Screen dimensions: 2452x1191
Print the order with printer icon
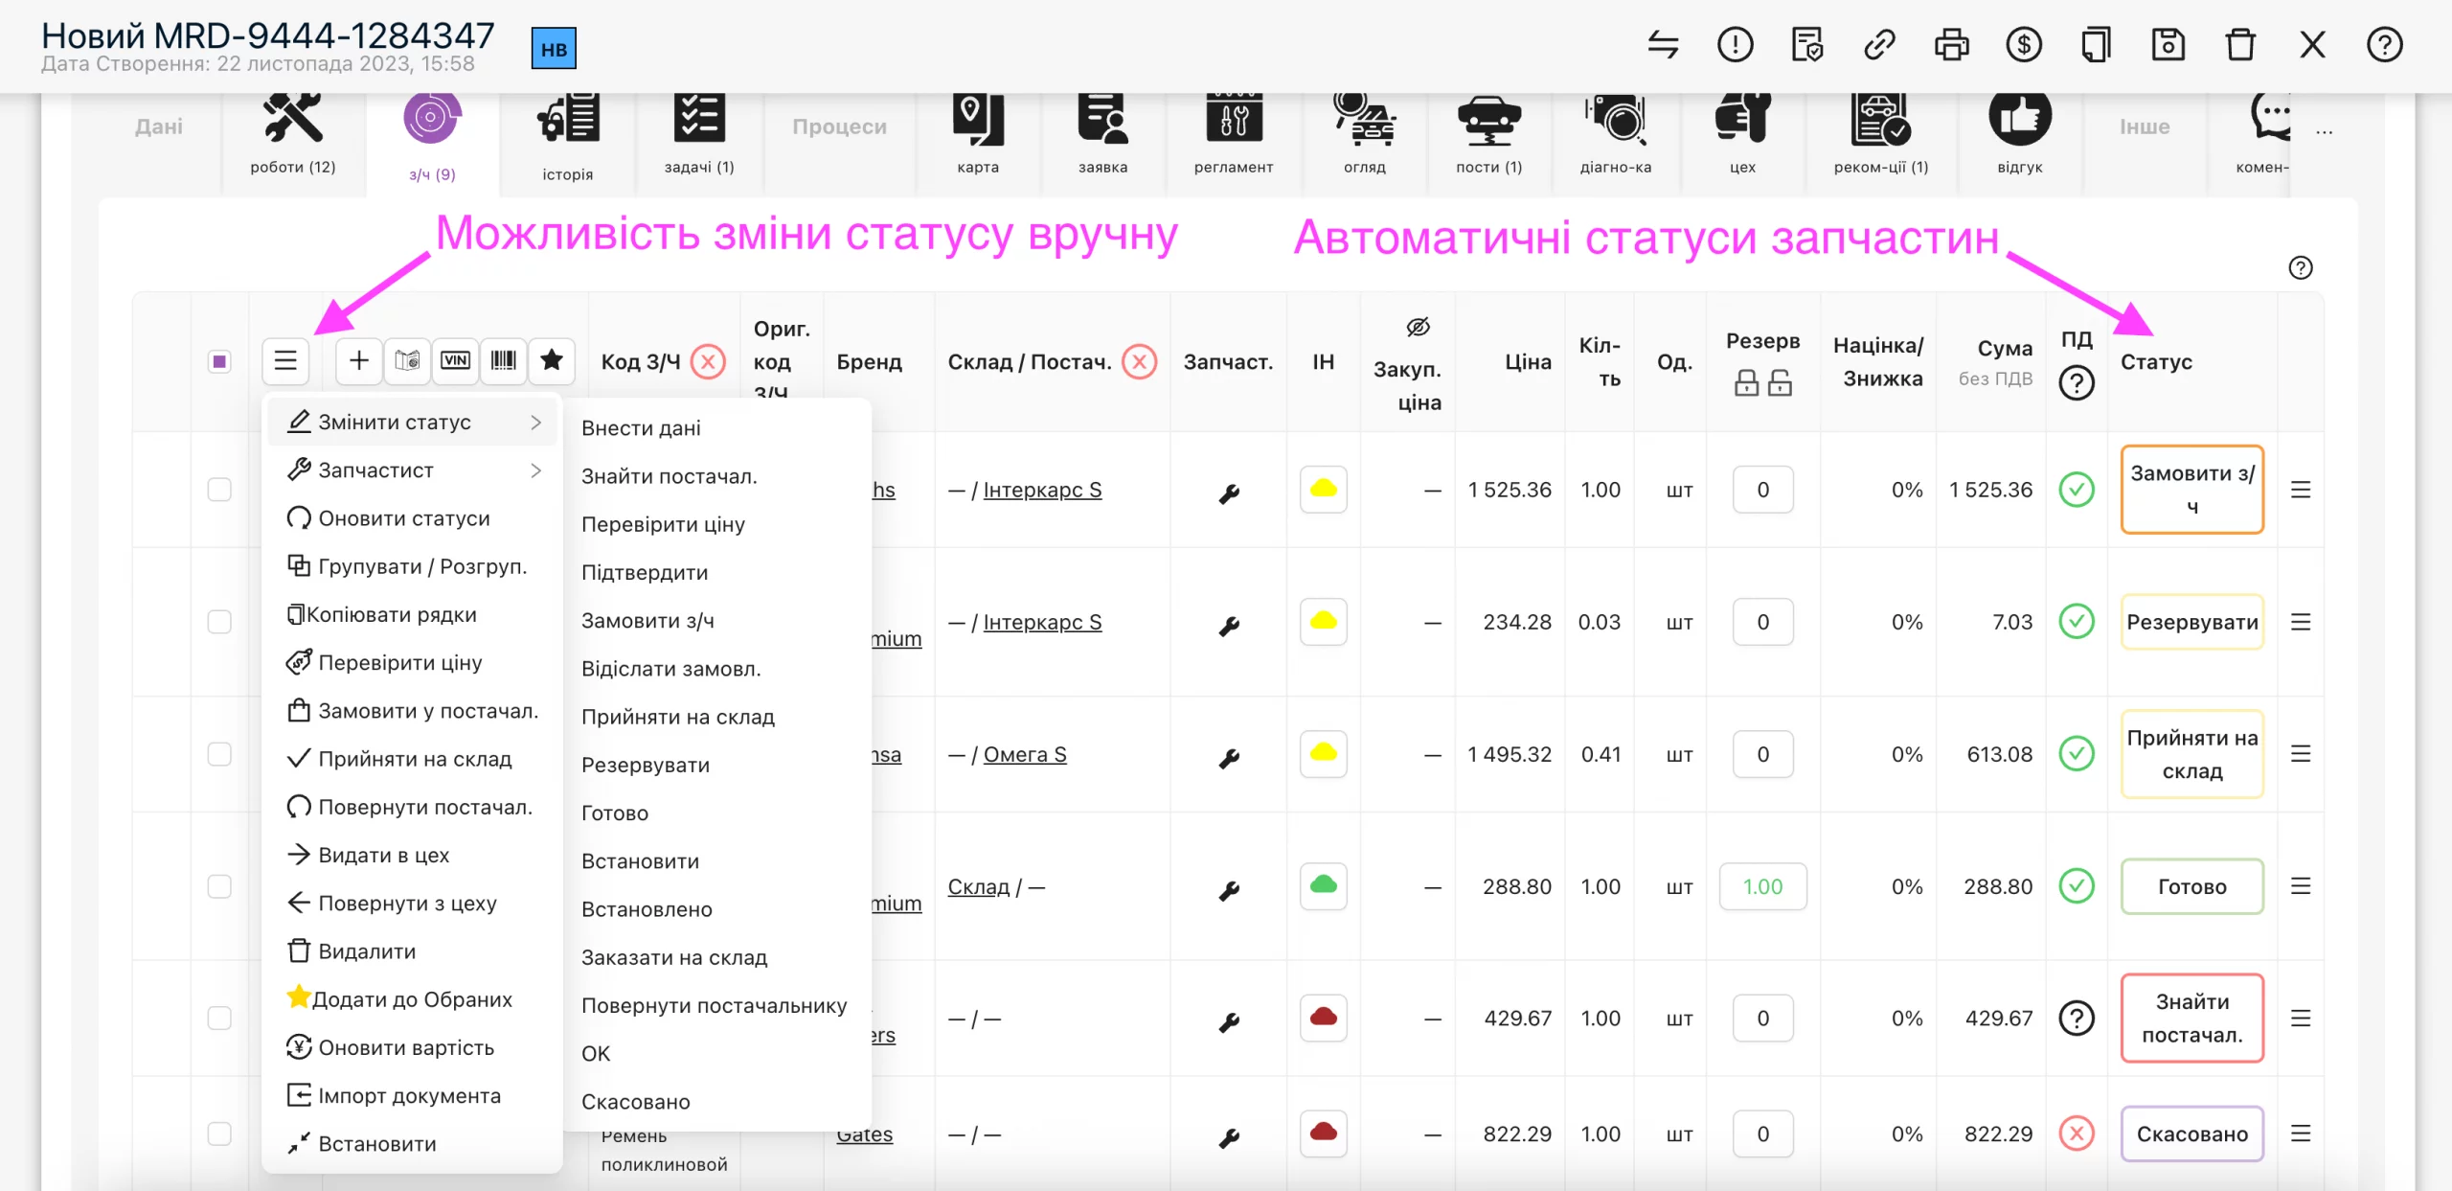1951,45
